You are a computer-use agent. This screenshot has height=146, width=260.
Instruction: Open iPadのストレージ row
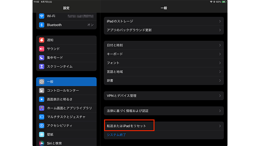(164, 21)
